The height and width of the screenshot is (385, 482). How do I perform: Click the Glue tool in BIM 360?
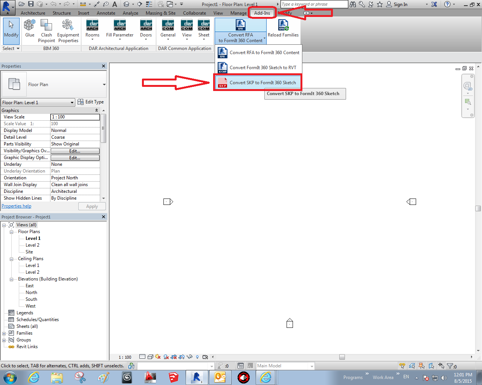[x=30, y=29]
